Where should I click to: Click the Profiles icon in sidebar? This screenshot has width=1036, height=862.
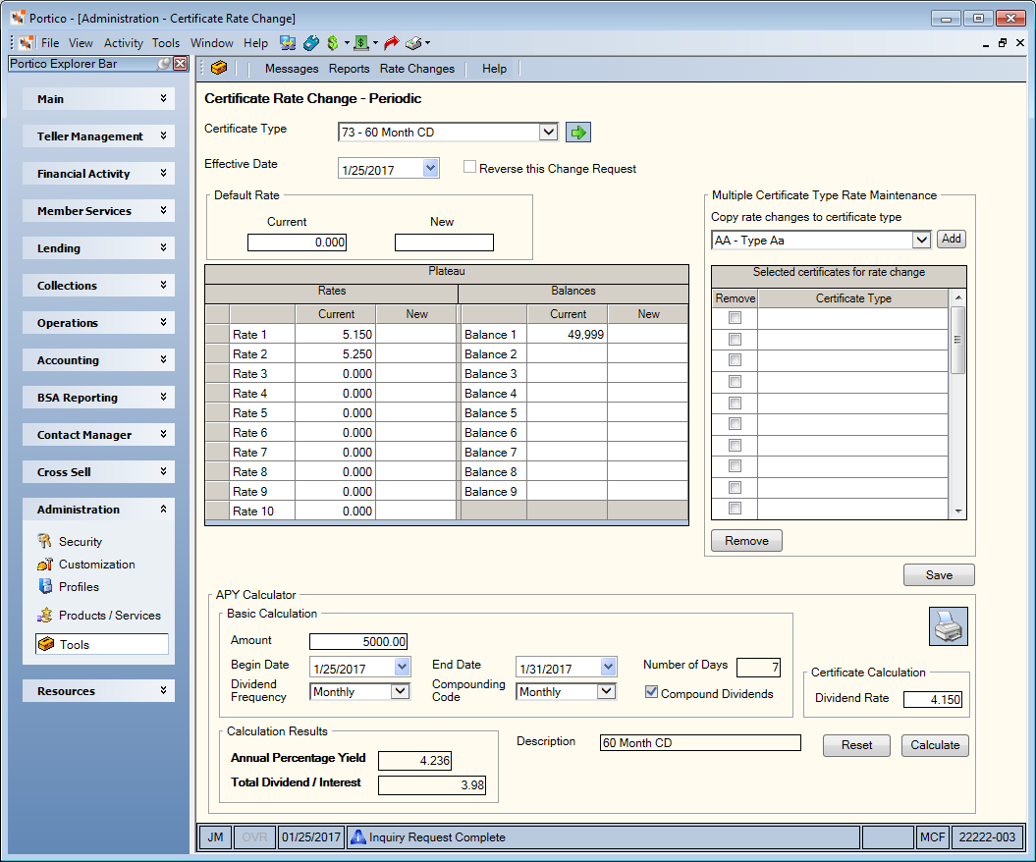(x=45, y=586)
